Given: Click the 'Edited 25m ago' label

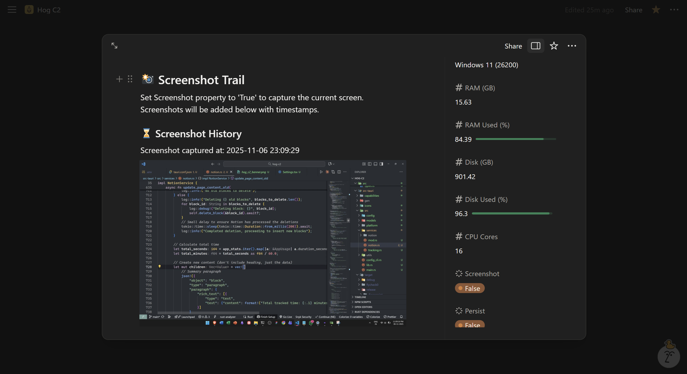Looking at the screenshot, I should (x=589, y=10).
